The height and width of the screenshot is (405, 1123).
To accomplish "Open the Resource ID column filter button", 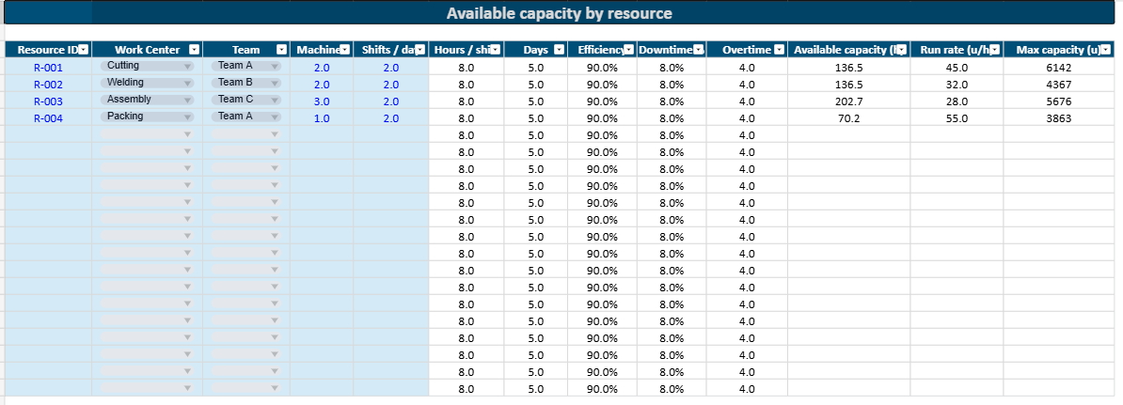I will (x=84, y=50).
